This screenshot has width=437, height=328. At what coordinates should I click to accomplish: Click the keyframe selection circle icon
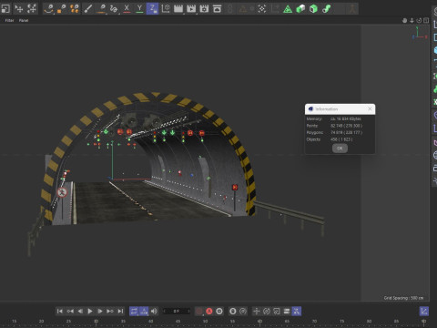click(x=219, y=311)
